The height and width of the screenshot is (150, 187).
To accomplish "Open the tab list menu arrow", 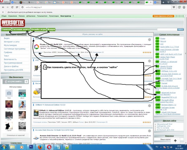I will click(168, 2).
